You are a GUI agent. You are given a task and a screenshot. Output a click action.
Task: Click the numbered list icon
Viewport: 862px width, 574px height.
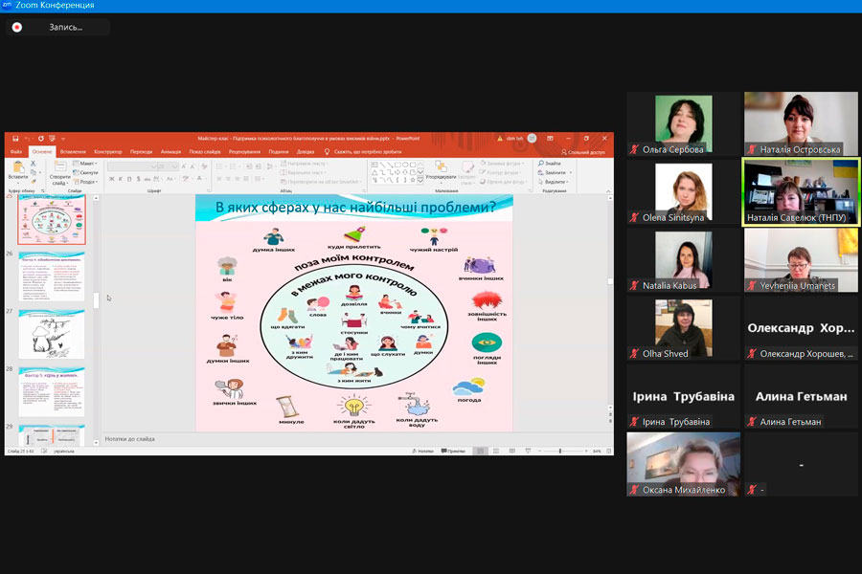click(x=235, y=166)
